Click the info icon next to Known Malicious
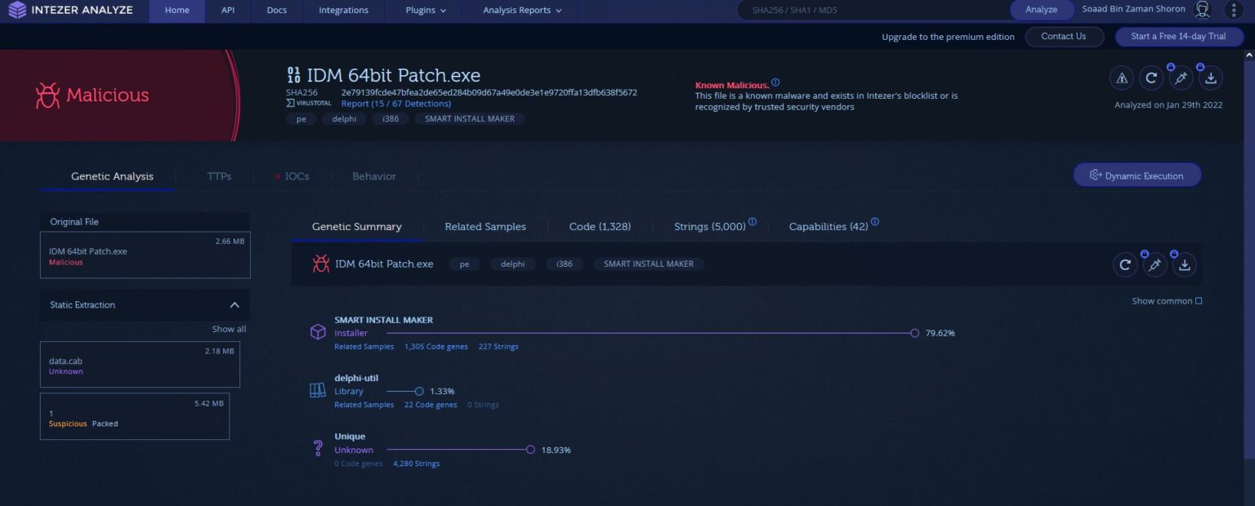This screenshot has width=1255, height=506. 775,82
